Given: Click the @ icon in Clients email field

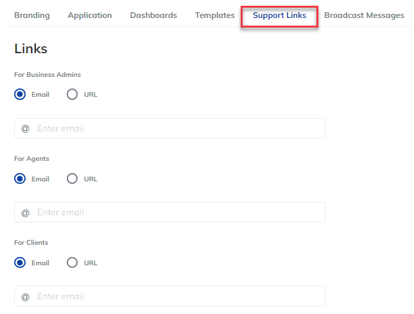Looking at the screenshot, I should (25, 297).
